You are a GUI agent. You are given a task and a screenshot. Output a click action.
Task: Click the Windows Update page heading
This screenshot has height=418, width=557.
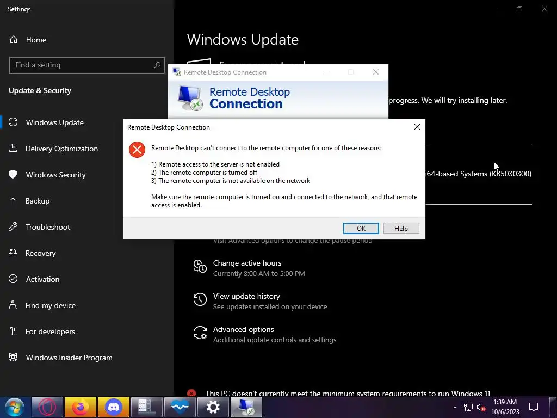point(243,39)
